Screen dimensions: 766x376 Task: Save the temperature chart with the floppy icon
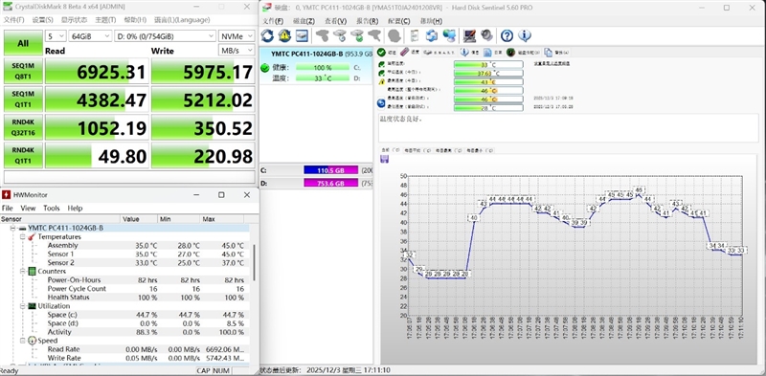[385, 159]
